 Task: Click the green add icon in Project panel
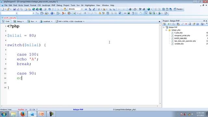pos(169,24)
